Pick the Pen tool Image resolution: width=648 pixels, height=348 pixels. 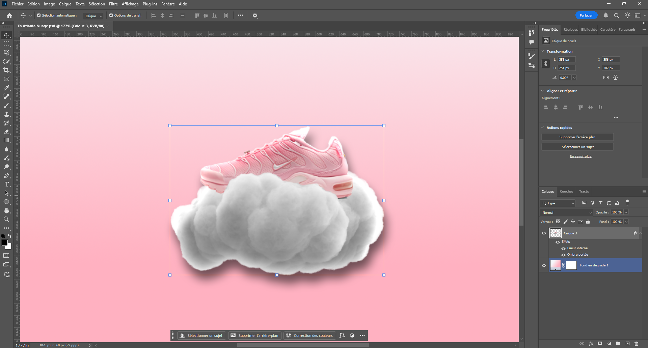(x=6, y=175)
